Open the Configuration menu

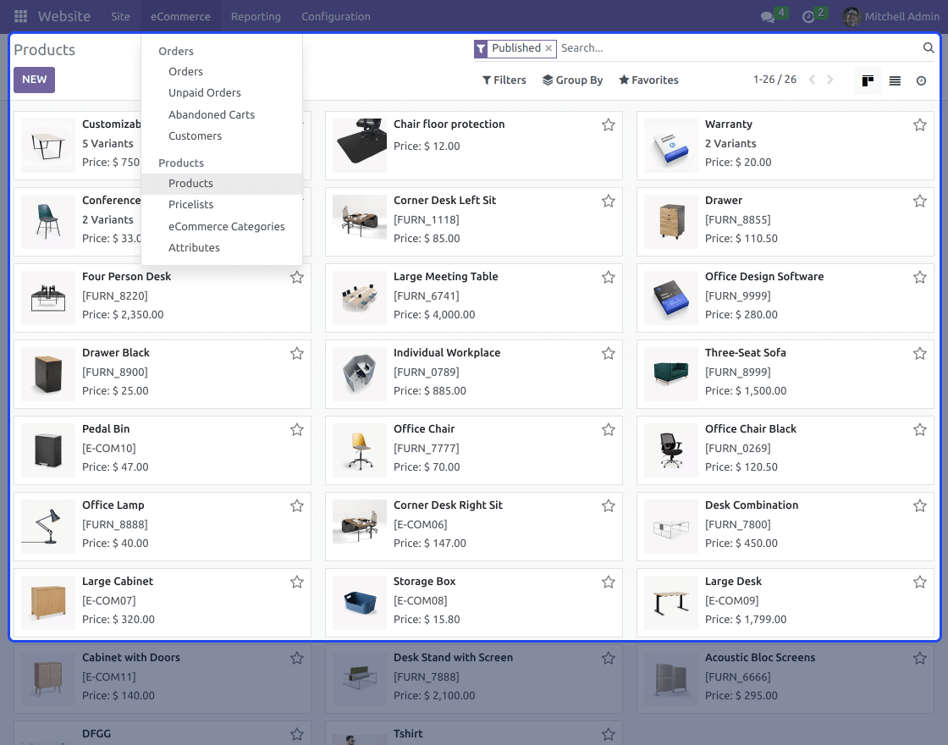point(335,16)
